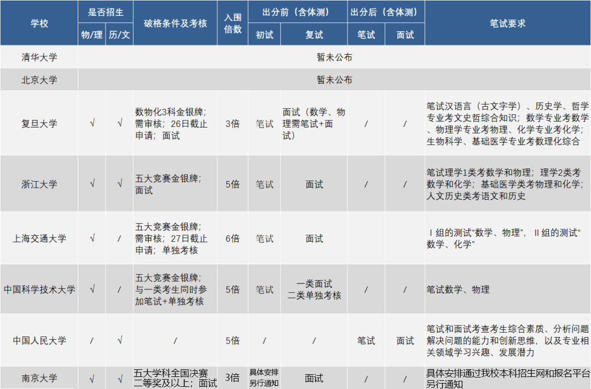Select the 中国科学技术大学 school cell
This screenshot has width=591, height=389.
coord(39,289)
